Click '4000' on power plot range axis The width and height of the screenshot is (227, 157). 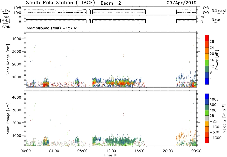(x=17, y=39)
